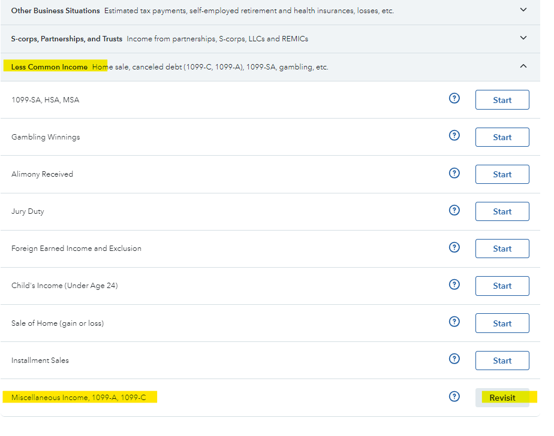The width and height of the screenshot is (554, 436).
Task: Start the 1099-SA, HSA, MSA section
Action: pos(502,100)
